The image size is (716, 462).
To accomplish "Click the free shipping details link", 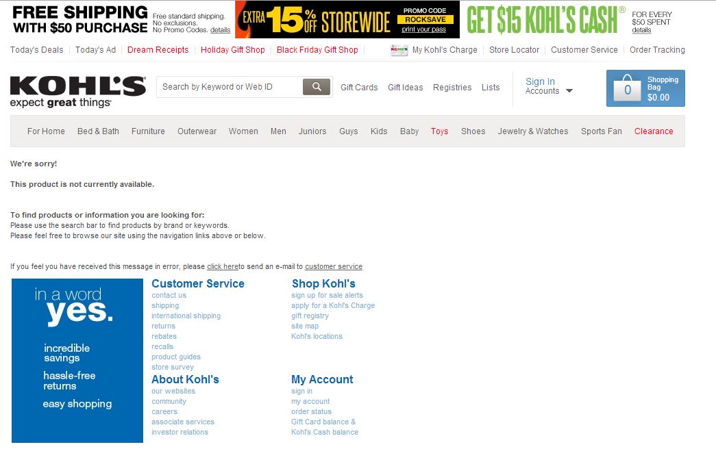I will tap(220, 30).
